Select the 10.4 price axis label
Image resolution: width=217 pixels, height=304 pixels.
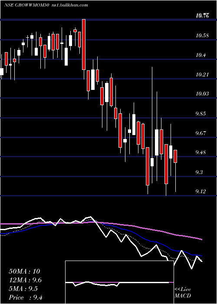pos(201,55)
